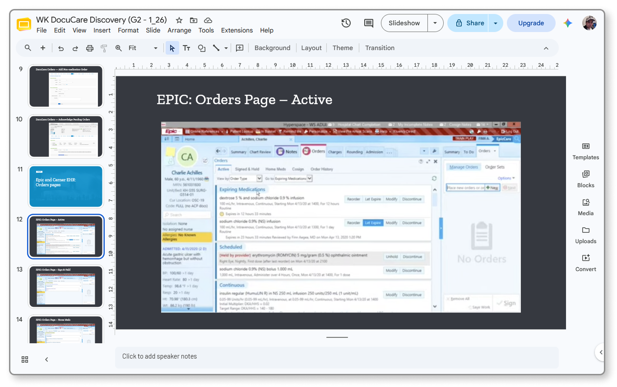Open the Google Slides home logo
Viewport: 617px width, 387px height.
[24, 24]
